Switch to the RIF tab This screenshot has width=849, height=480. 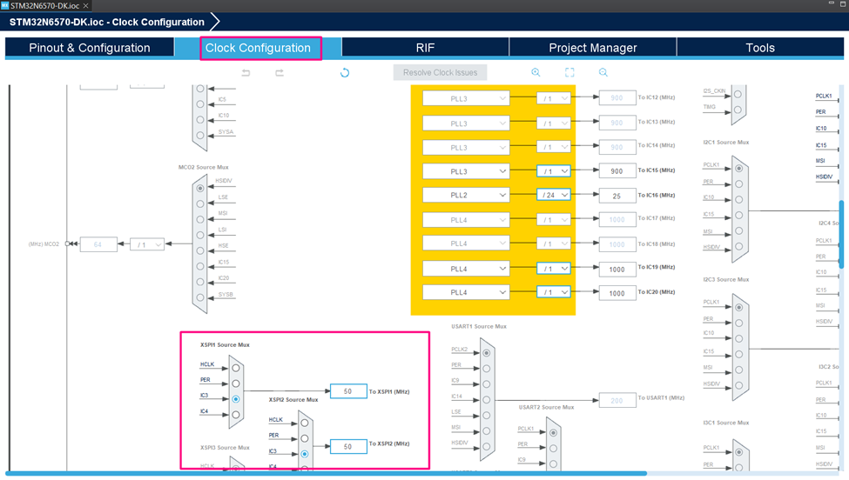pos(425,48)
